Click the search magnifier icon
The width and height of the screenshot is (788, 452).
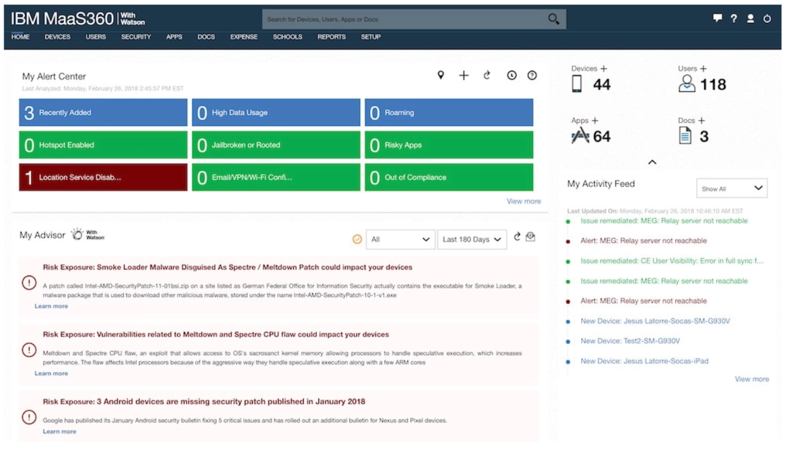554,19
